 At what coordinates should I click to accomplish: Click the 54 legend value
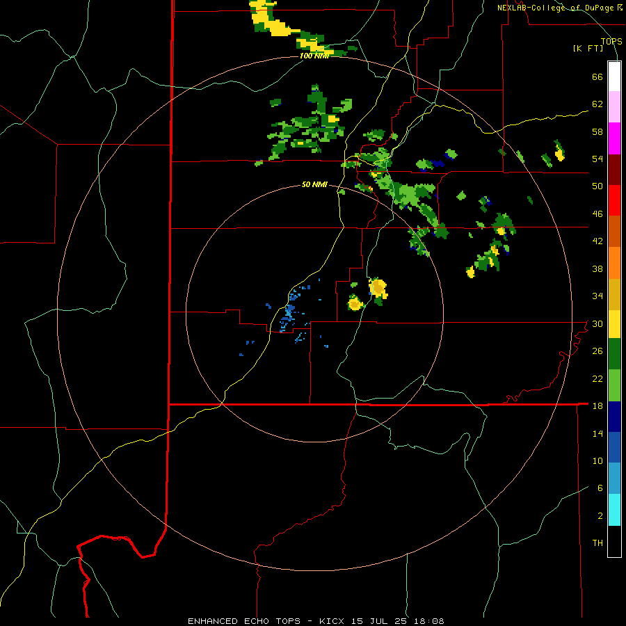tap(597, 159)
